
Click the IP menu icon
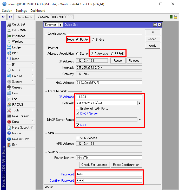coord(9,65)
